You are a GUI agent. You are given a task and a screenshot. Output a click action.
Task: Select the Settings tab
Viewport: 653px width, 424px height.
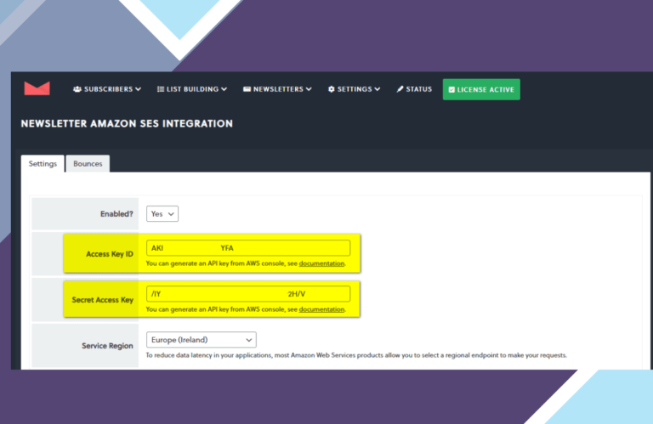coord(43,163)
